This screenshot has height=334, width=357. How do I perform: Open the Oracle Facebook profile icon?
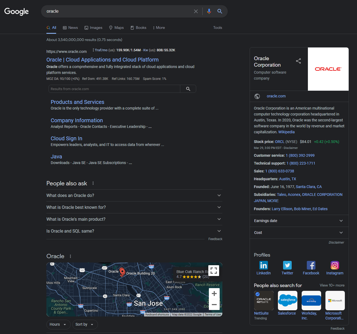(311, 265)
